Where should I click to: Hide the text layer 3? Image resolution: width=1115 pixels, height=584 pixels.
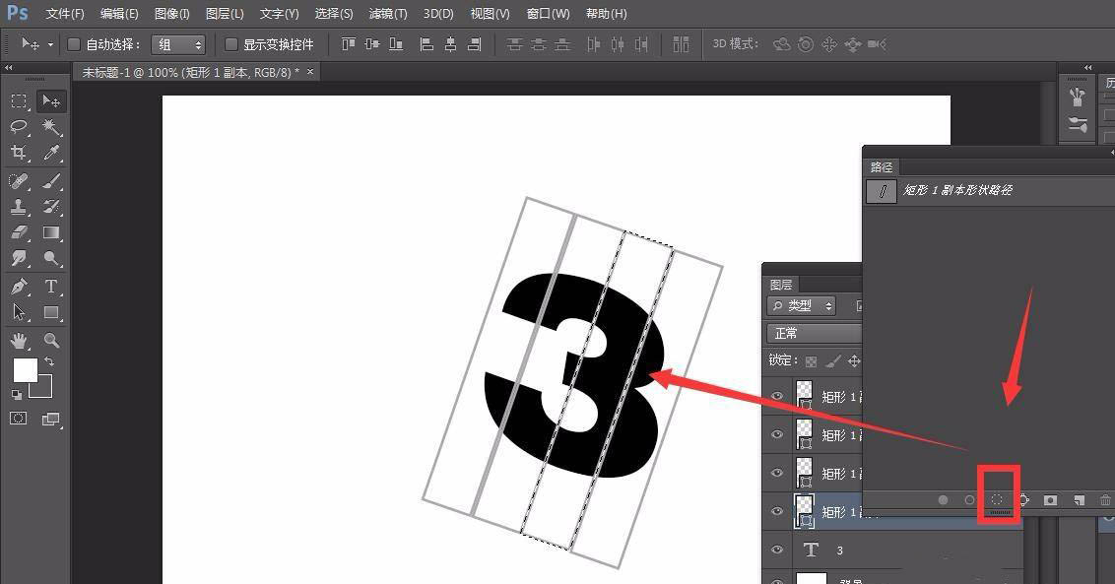777,550
